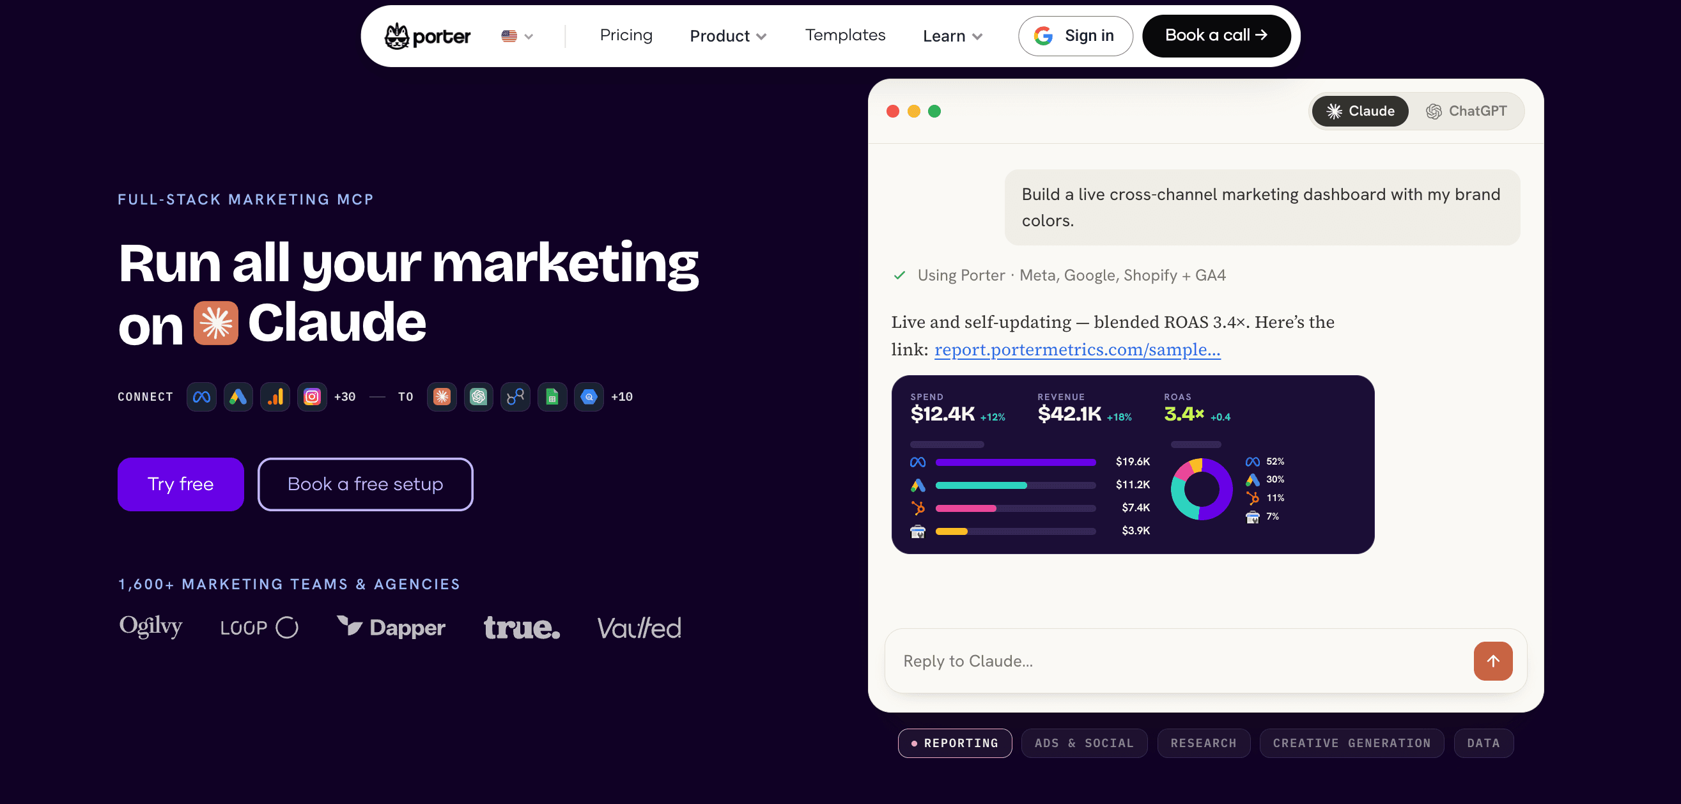
Task: Click Book a free setup
Action: click(365, 484)
